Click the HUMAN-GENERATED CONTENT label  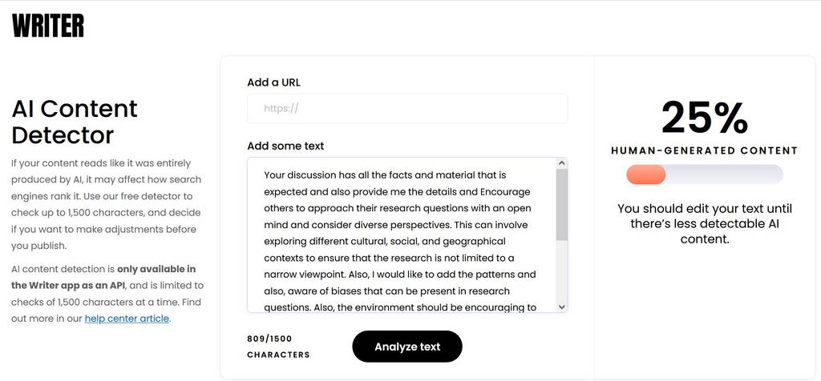click(x=704, y=151)
